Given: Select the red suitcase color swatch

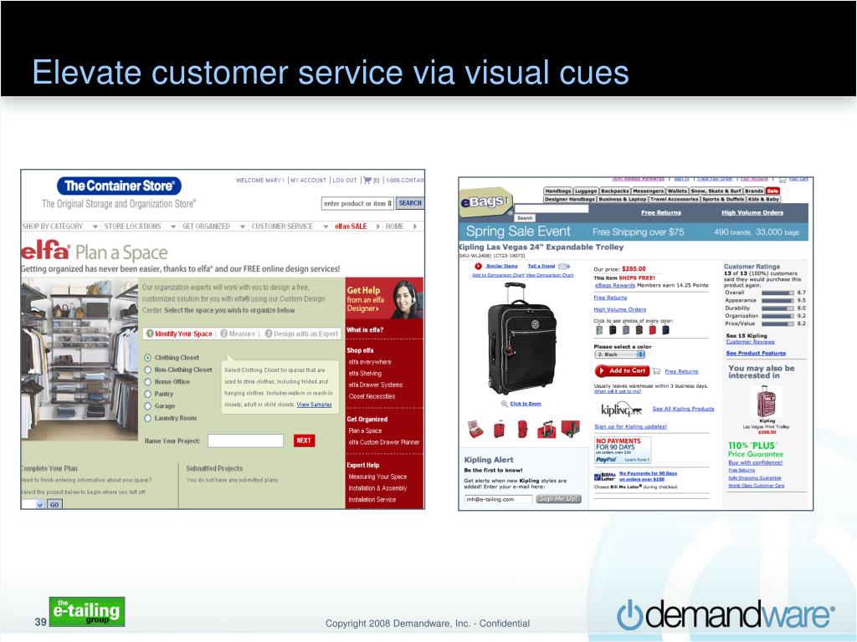Looking at the screenshot, I should (652, 329).
